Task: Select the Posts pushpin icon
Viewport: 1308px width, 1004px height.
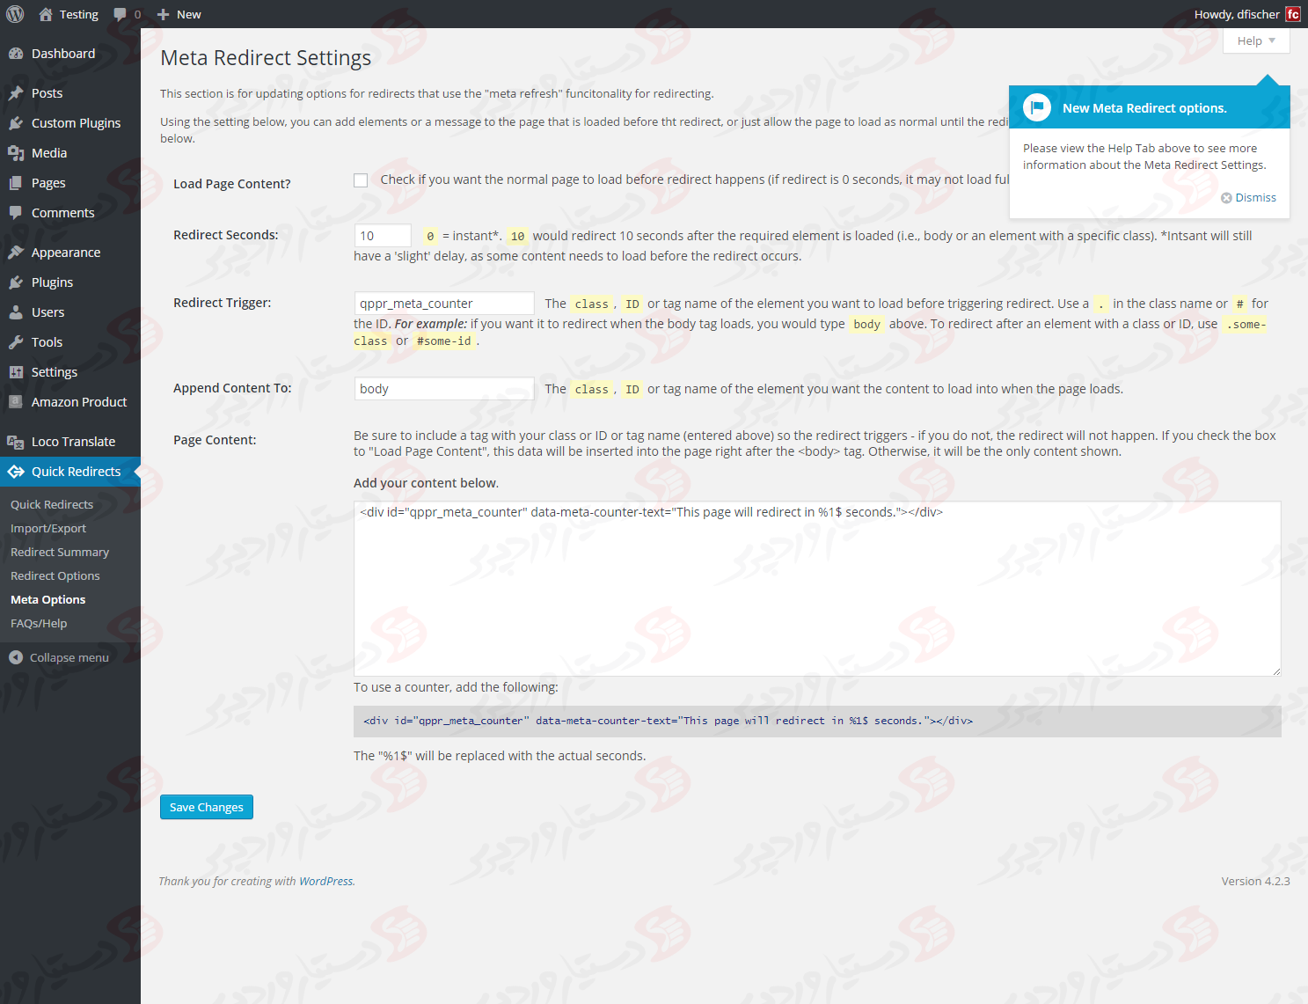Action: (17, 92)
